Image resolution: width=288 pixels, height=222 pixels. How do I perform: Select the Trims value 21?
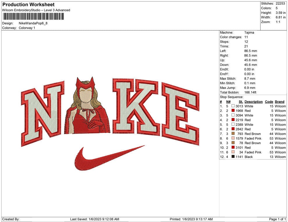pyautogui.click(x=246, y=46)
